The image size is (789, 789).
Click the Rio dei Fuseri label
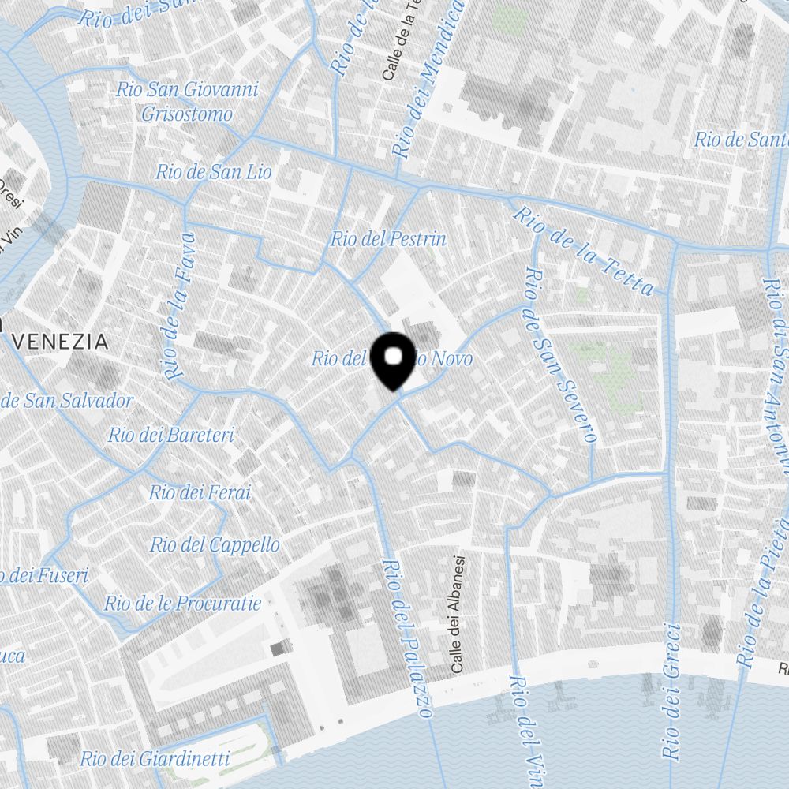click(x=44, y=575)
